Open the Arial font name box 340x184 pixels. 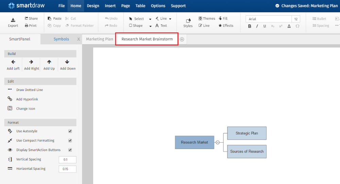coord(269,19)
